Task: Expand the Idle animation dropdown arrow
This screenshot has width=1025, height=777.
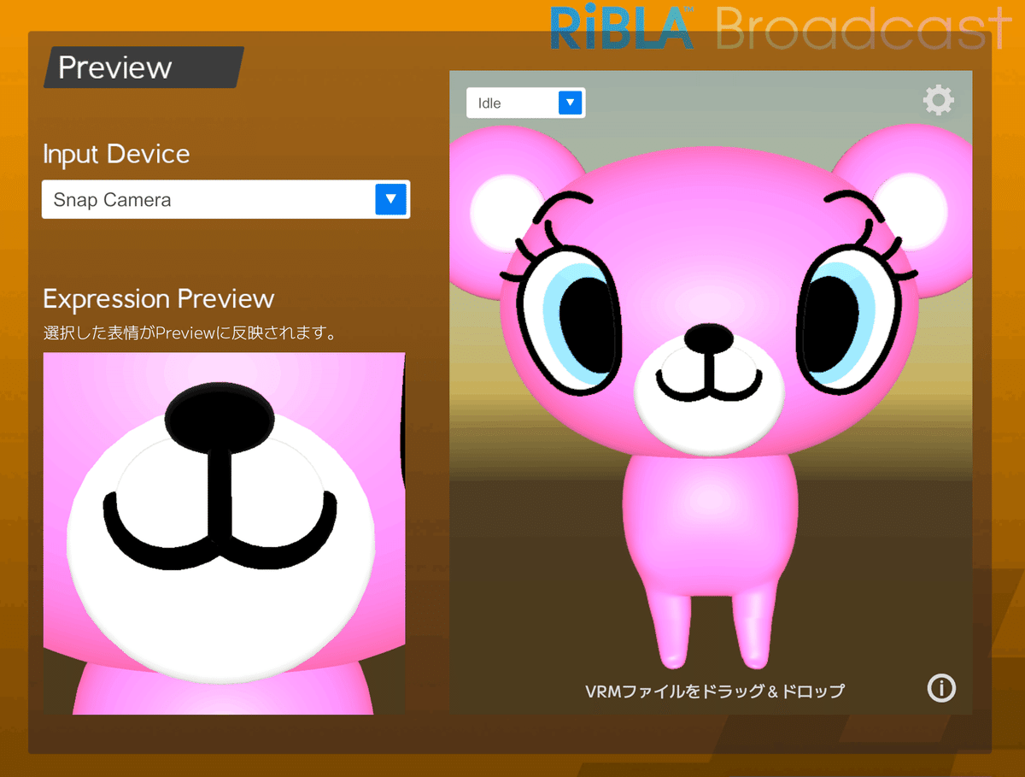Action: (x=570, y=103)
